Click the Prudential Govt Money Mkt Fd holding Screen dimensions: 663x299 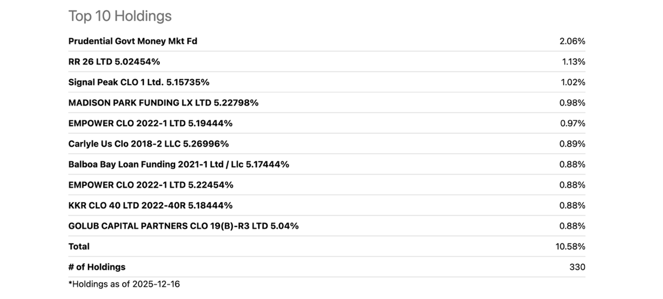click(133, 41)
